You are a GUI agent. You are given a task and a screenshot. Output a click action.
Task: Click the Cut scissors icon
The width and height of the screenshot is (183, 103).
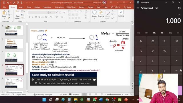9,11
